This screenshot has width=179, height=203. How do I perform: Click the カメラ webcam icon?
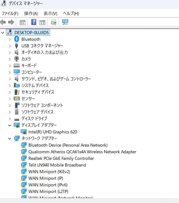(x=16, y=59)
